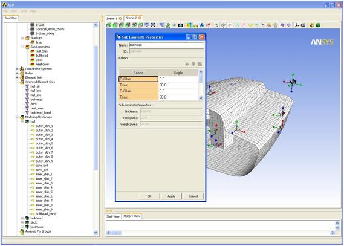Click the fabric table scroll-up arrow
Viewport: 344px width, 246px height.
(x=201, y=72)
